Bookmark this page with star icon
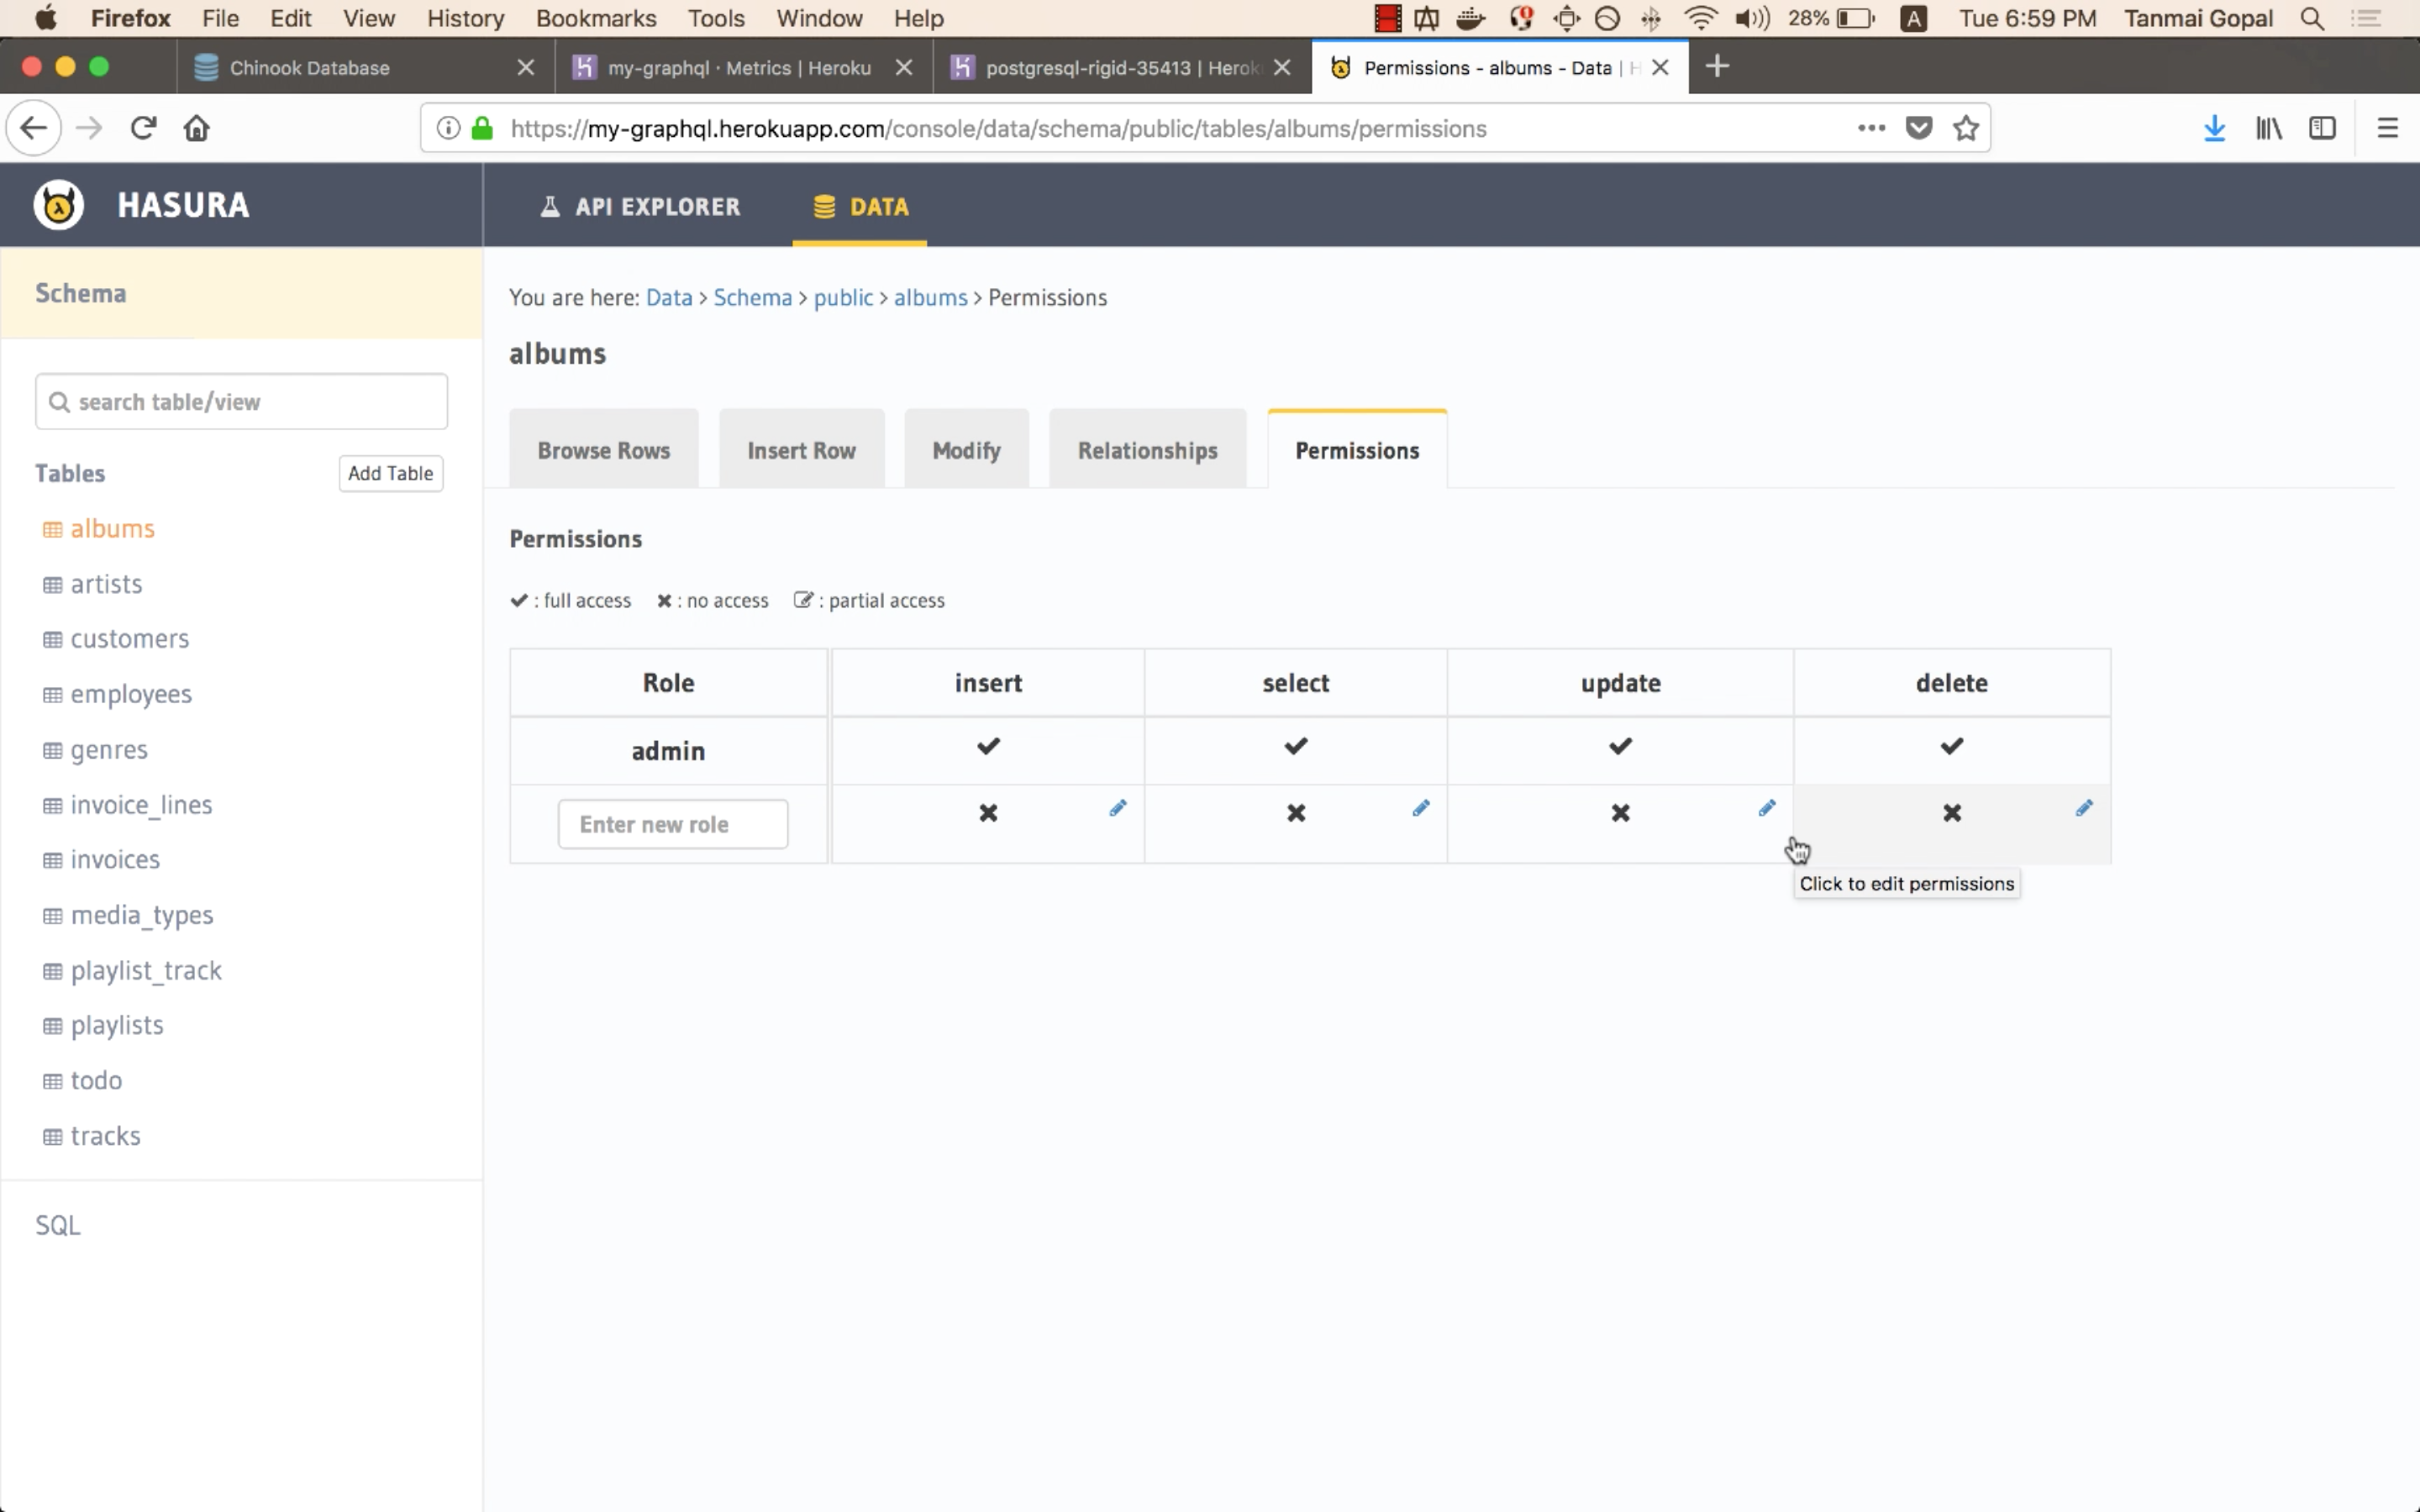2420x1512 pixels. click(1965, 128)
